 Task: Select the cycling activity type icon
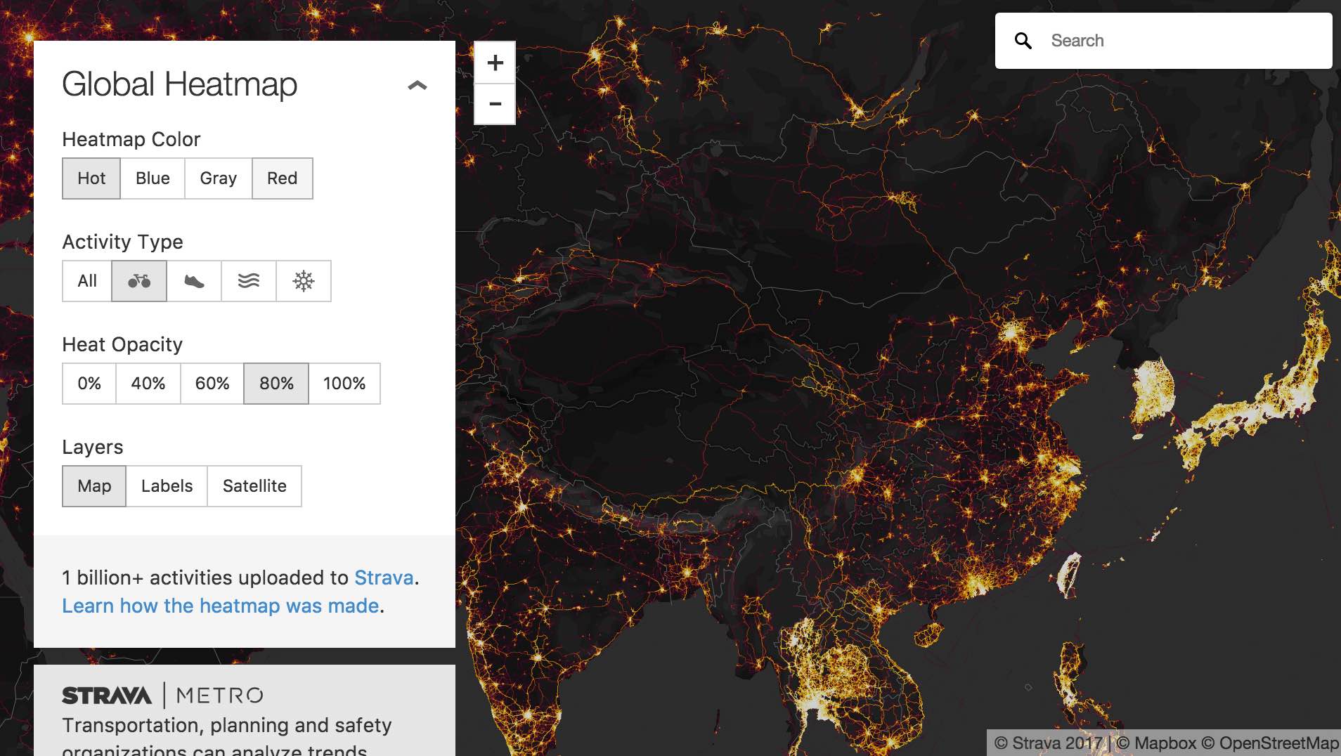(x=139, y=281)
